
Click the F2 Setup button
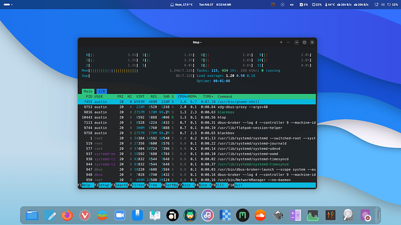pyautogui.click(x=102, y=185)
